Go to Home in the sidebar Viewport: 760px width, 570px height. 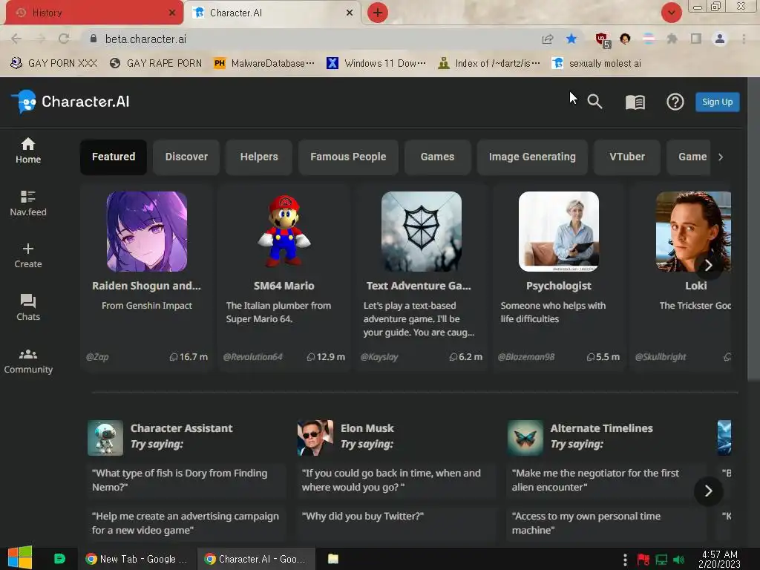point(28,151)
